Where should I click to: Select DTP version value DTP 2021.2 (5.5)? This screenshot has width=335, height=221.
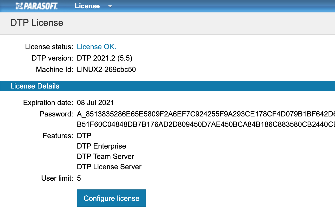click(105, 58)
